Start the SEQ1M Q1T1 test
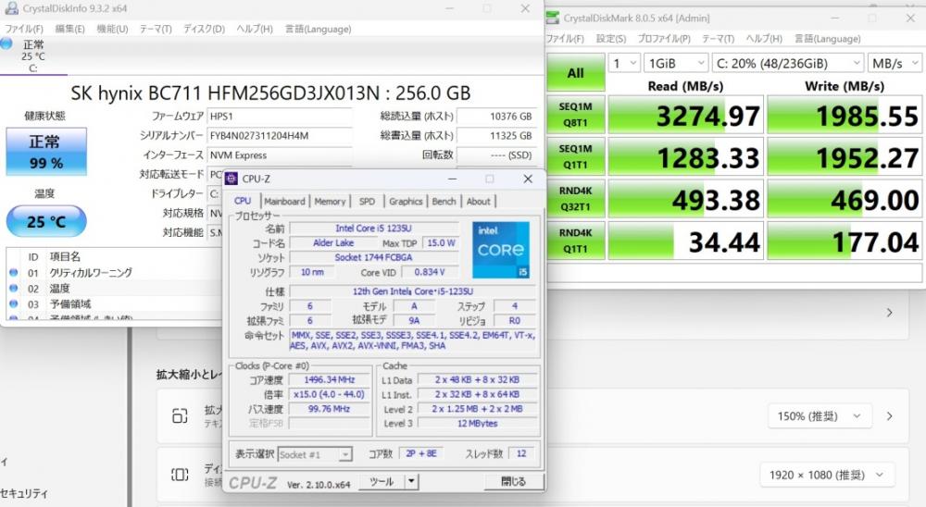Image resolution: width=926 pixels, height=507 pixels. pos(576,156)
